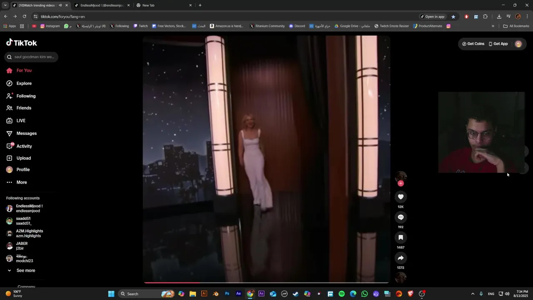
Task: Open the Twitch bookmark
Action: [x=141, y=26]
